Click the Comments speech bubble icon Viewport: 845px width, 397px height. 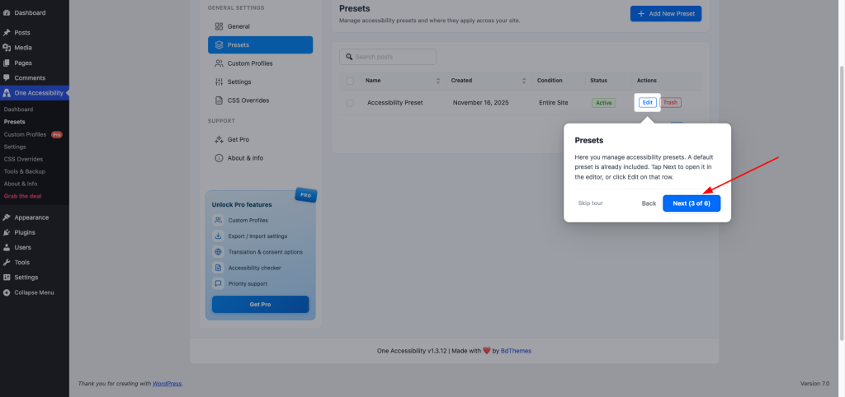click(x=7, y=77)
